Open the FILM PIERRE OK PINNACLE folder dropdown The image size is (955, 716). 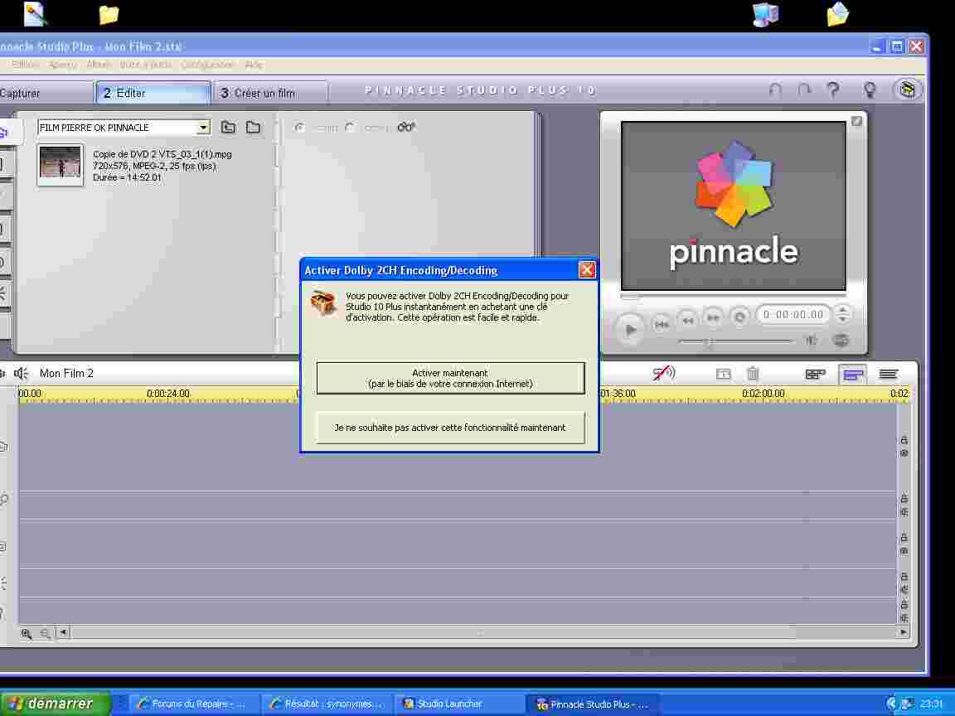point(203,128)
